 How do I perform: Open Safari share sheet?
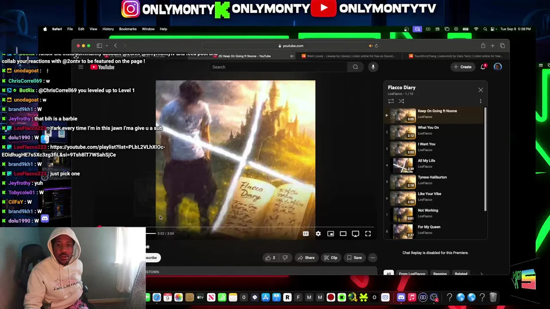pyautogui.click(x=483, y=45)
